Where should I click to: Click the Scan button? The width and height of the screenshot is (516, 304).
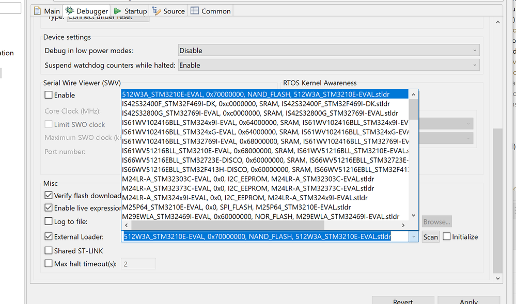tap(430, 237)
